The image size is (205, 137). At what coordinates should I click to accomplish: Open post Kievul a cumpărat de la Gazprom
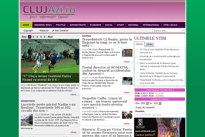pos(159,66)
